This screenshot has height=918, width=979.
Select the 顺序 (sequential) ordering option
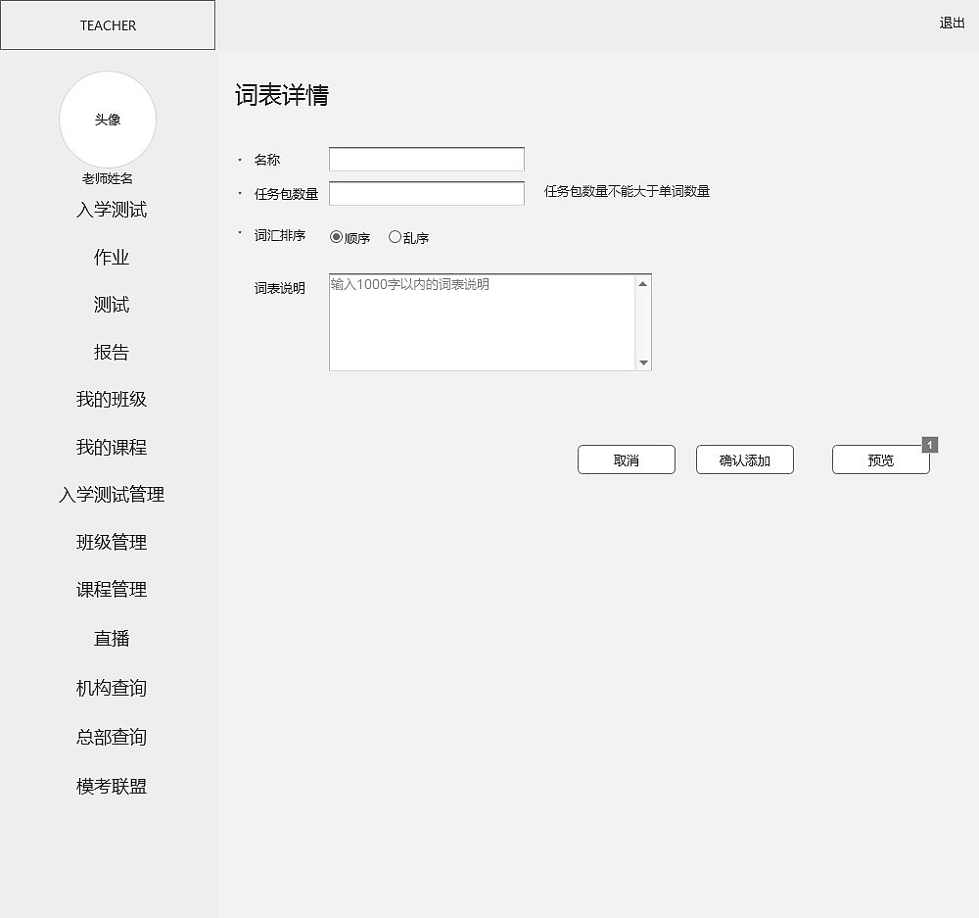tap(334, 236)
